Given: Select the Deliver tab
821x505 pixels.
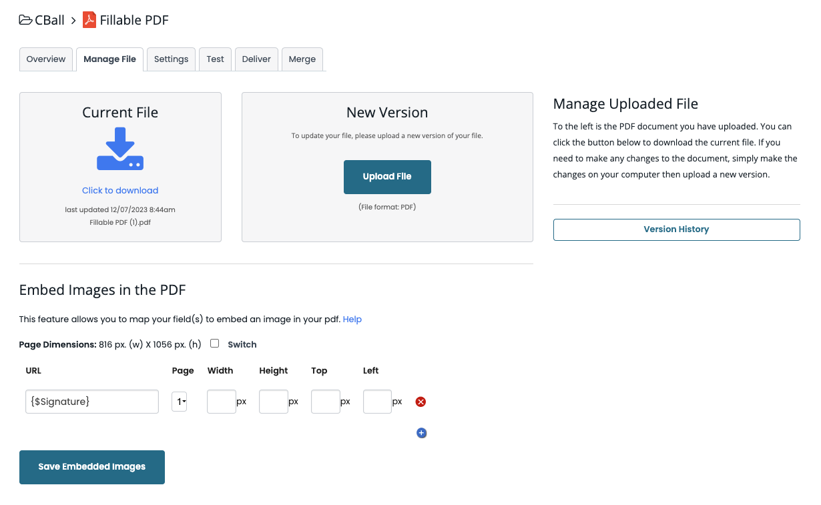Looking at the screenshot, I should (256, 59).
